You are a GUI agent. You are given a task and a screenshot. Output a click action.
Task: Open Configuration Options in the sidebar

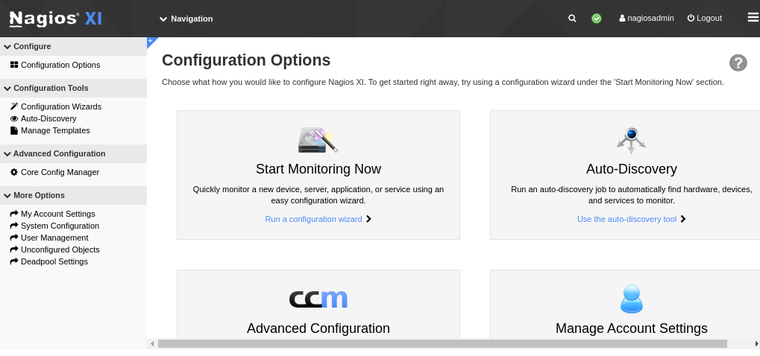point(60,65)
